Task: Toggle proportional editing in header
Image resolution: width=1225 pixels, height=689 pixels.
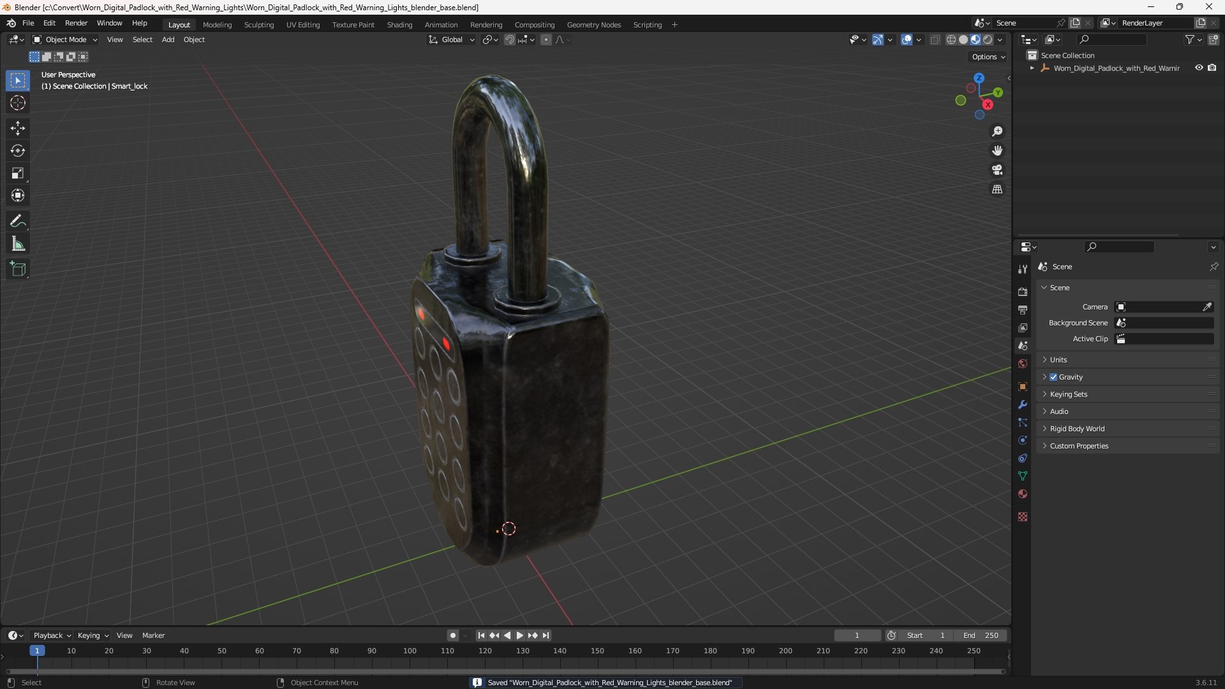Action: (546, 40)
